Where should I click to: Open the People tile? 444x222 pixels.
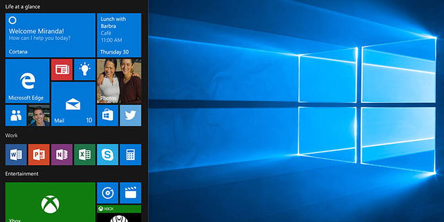[16, 115]
